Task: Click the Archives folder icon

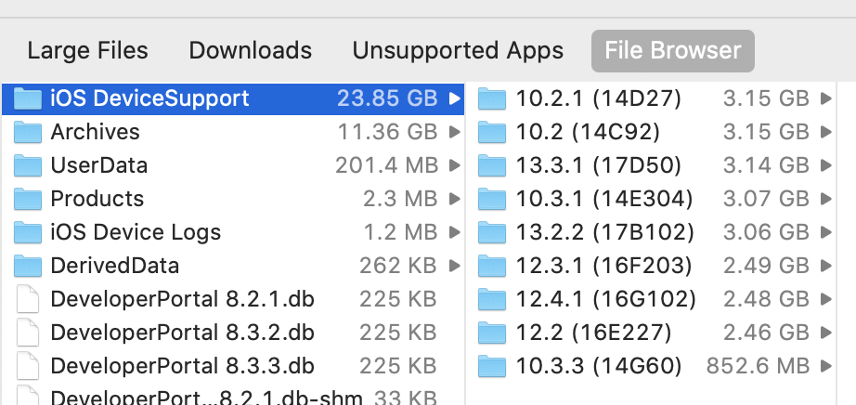Action: tap(29, 132)
